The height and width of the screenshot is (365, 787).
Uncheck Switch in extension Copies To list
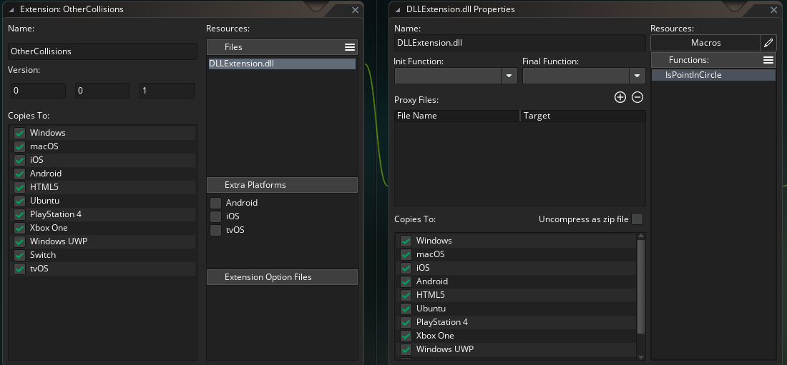coord(19,255)
